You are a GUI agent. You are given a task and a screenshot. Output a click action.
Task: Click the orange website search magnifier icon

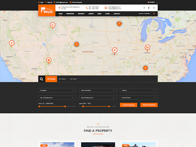(x=154, y=14)
